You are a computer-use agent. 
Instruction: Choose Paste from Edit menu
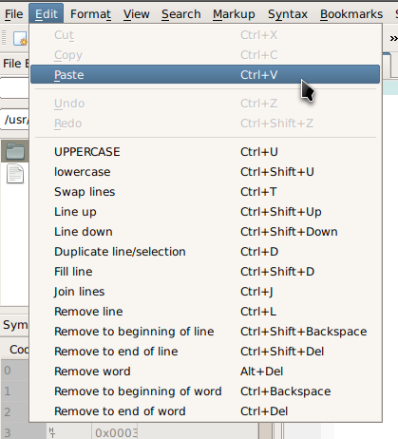205,74
